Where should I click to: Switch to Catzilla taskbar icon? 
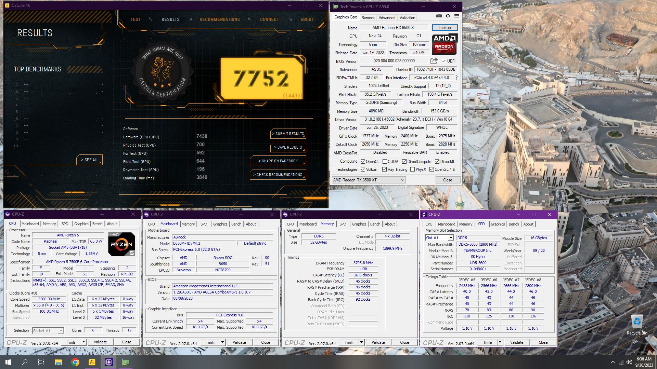point(92,362)
